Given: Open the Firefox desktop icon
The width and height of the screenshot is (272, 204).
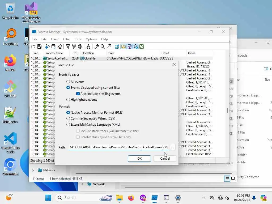Looking at the screenshot, I should point(10,63).
